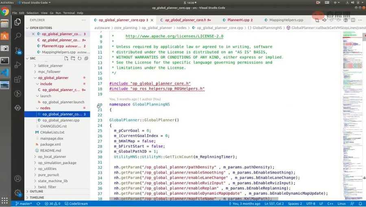Open the clock in top bar
The height and width of the screenshot is (207, 366).
(190, 2)
